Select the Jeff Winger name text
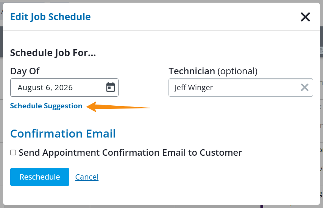Image resolution: width=323 pixels, height=208 pixels. [193, 88]
